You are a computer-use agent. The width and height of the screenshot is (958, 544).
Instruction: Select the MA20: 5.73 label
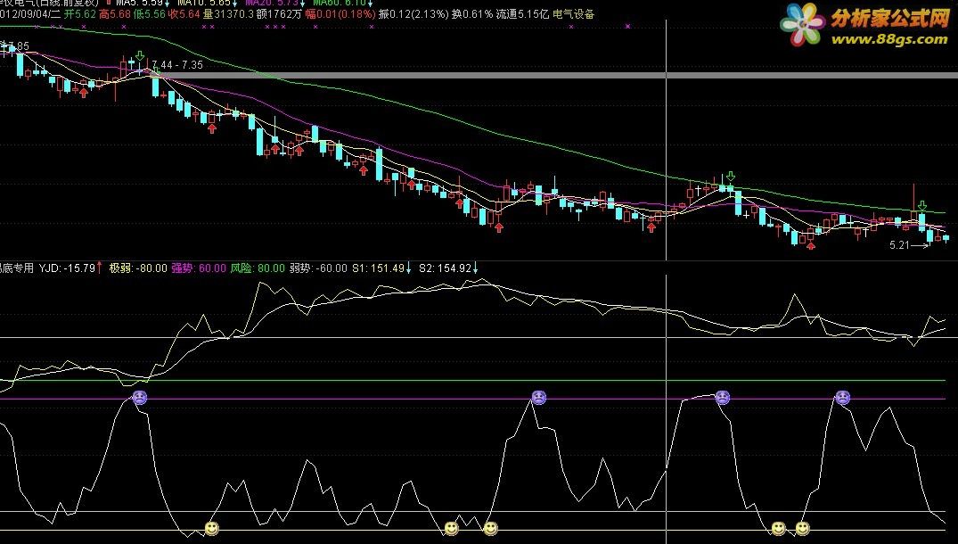click(x=273, y=3)
